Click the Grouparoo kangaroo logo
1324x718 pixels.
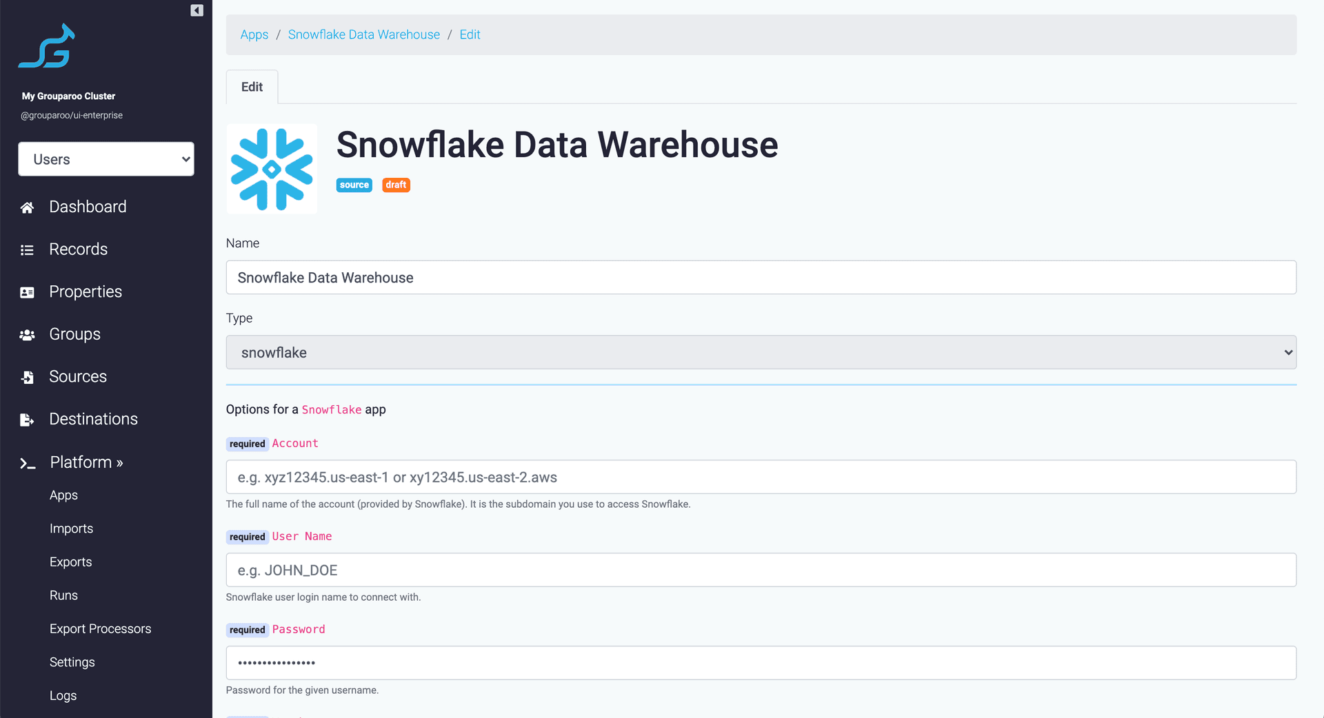coord(47,46)
